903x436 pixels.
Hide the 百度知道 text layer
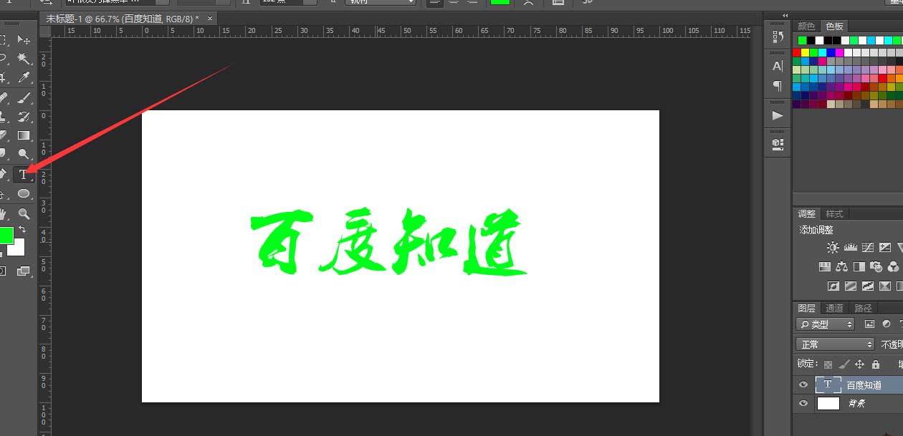[x=803, y=385]
